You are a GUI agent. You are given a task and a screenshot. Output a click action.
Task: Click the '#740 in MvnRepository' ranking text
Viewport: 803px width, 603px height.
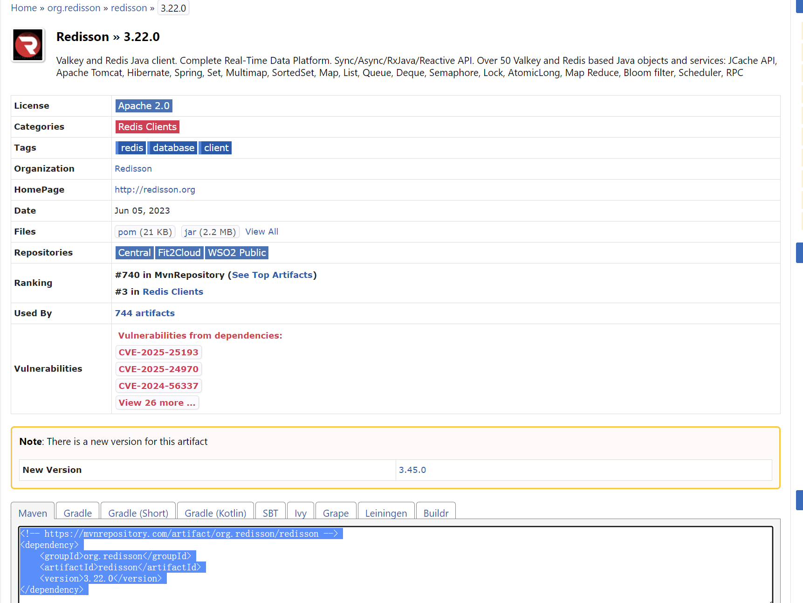tap(170, 275)
